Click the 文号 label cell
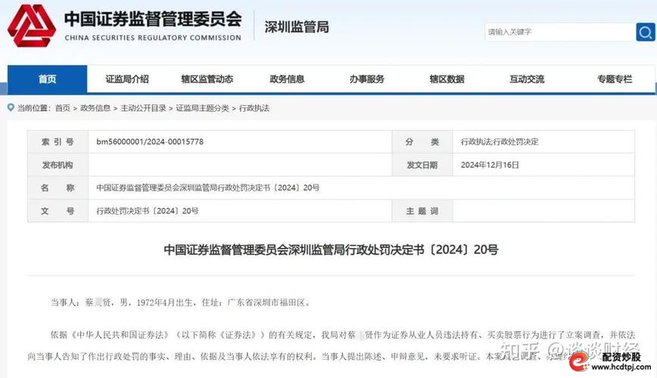This screenshot has width=657, height=378. coord(58,211)
